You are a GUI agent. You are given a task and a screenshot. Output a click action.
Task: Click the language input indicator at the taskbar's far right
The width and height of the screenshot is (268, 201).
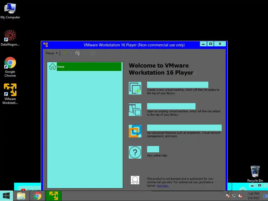[x=265, y=196]
